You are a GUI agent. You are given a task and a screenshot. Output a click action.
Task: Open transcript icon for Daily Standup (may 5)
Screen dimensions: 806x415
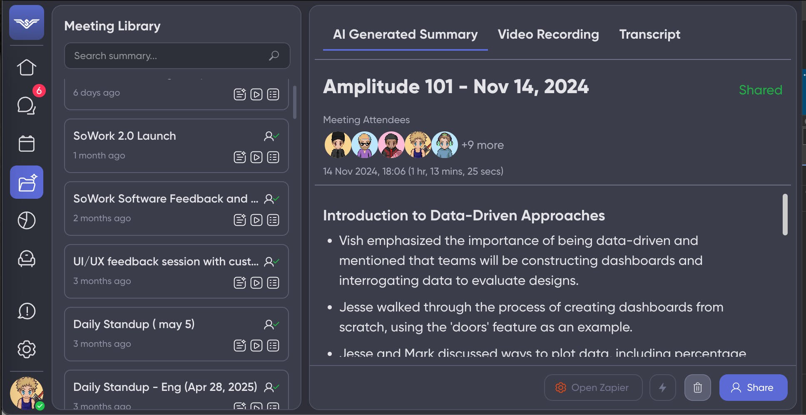coord(273,346)
